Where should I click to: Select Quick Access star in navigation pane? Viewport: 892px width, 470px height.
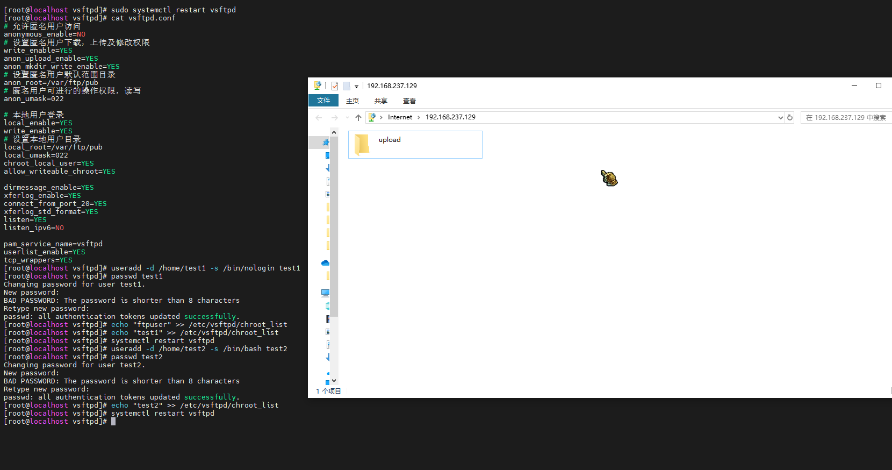(326, 143)
